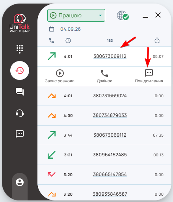Open the chats sidebar icon
This screenshot has width=173, height=202.
click(x=20, y=91)
